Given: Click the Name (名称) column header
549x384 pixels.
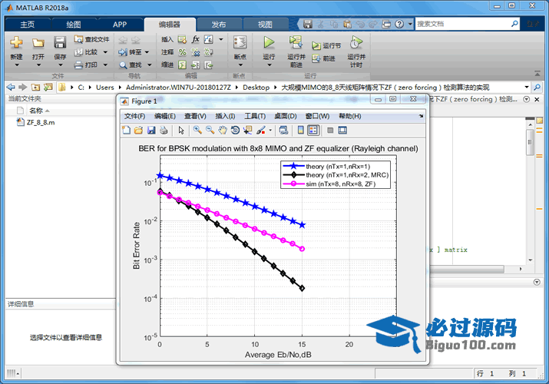Looking at the screenshot, I should [36, 111].
